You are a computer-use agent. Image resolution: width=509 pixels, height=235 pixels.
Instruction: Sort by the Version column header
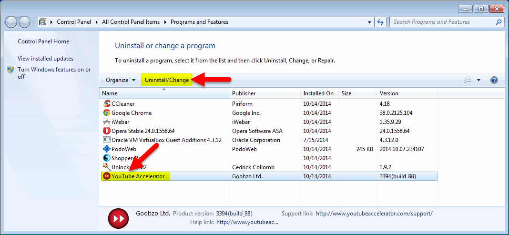pos(407,93)
